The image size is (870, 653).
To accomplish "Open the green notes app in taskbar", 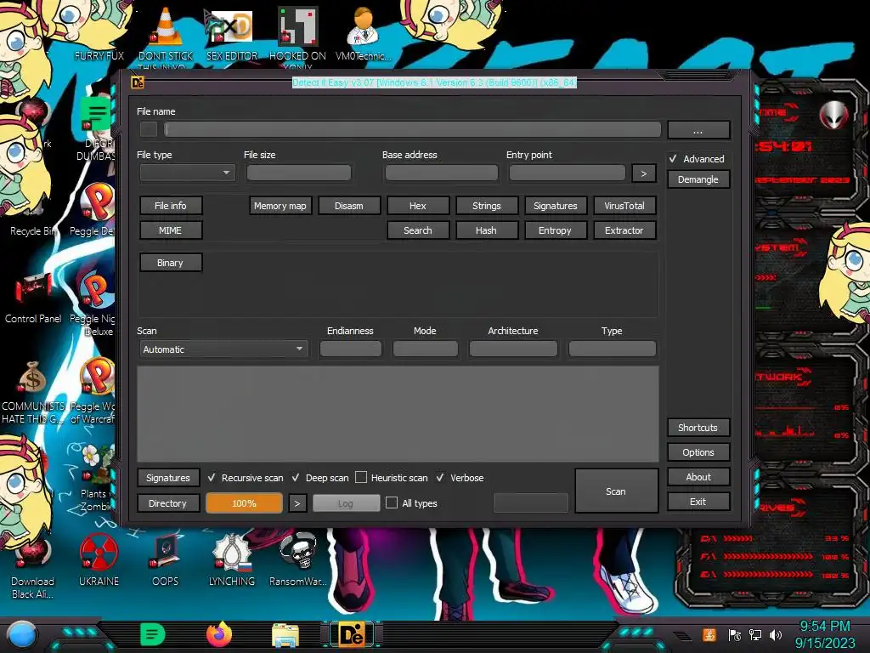I will [153, 634].
